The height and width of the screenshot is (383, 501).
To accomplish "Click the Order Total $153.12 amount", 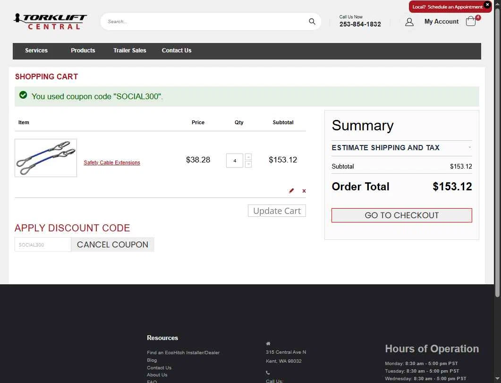I will point(452,187).
